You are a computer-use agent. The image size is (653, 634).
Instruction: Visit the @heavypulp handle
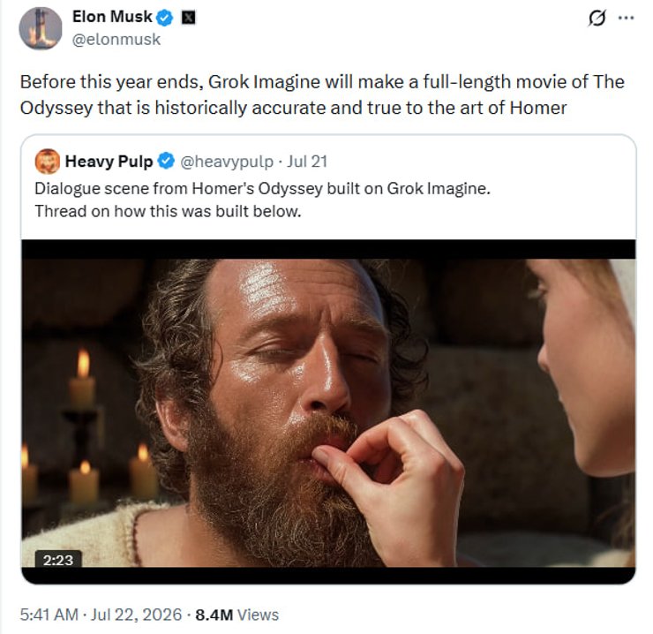pyautogui.click(x=227, y=162)
